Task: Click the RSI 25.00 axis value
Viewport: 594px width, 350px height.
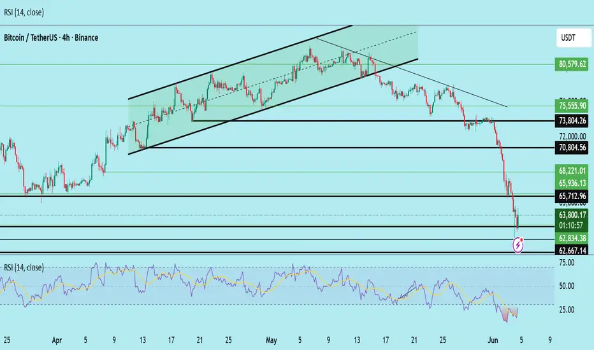Action: pos(567,310)
